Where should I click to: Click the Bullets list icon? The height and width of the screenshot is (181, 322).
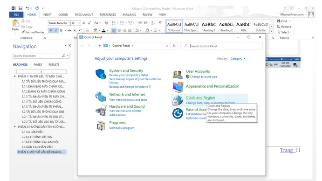click(x=114, y=23)
